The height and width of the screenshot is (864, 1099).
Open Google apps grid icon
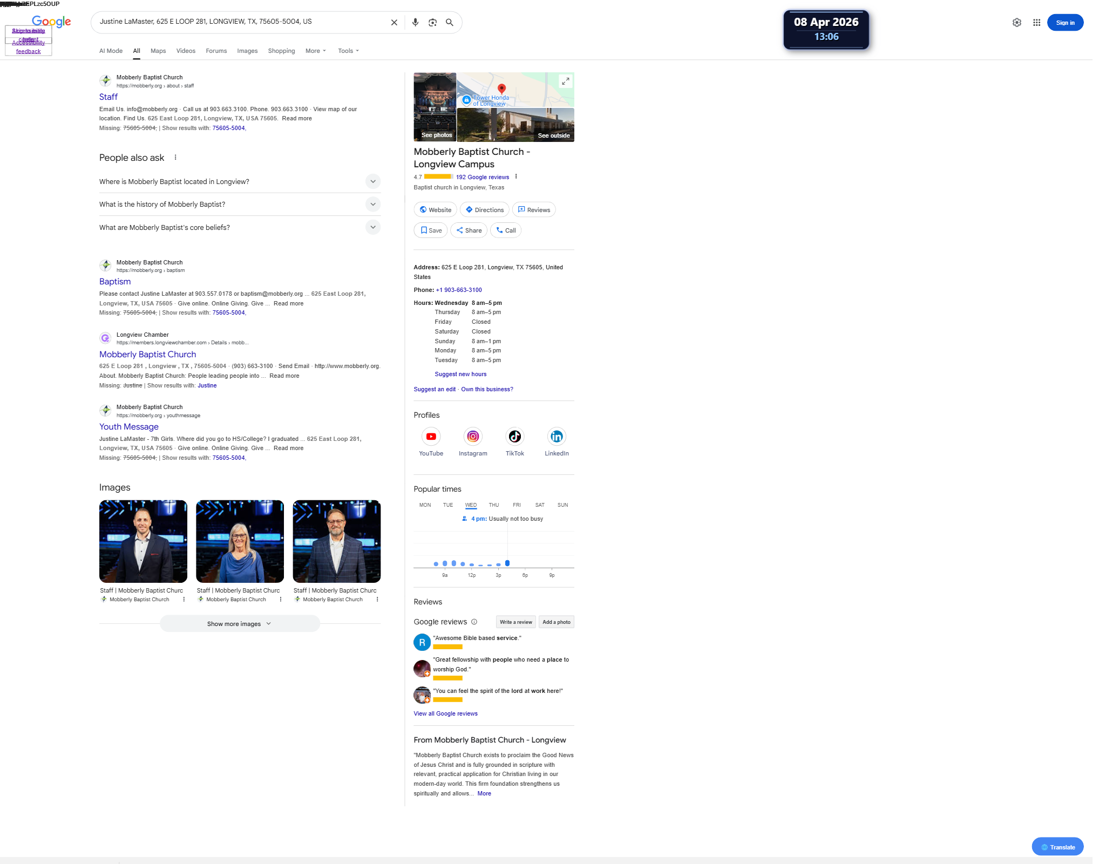click(x=1036, y=23)
